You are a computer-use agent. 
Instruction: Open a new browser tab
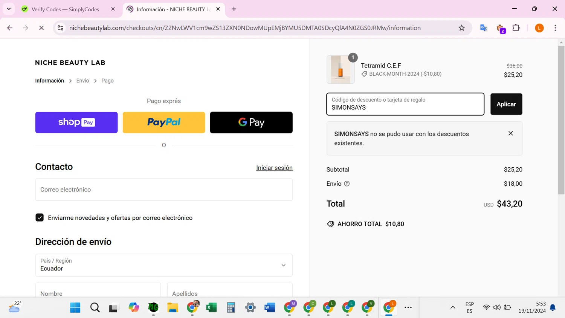point(234,9)
